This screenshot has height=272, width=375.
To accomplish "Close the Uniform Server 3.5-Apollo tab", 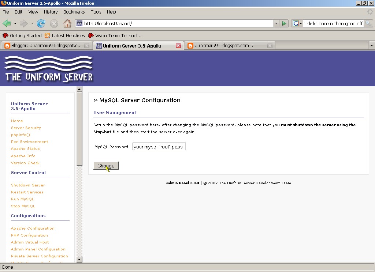I will (x=178, y=46).
